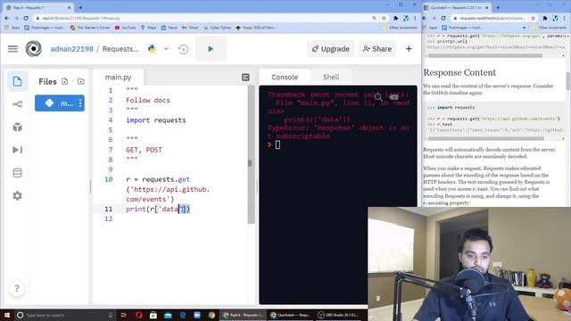The height and width of the screenshot is (321, 571).
Task: Click the editor layout icon beside main.py
Action: click(246, 78)
